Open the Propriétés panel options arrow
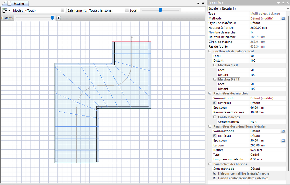The width and height of the screenshot is (290, 185). [x=279, y=3]
